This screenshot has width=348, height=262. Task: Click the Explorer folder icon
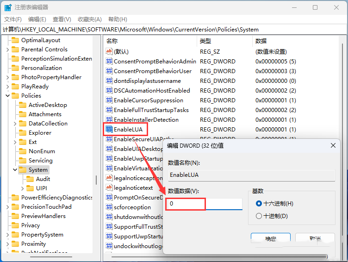(23, 133)
